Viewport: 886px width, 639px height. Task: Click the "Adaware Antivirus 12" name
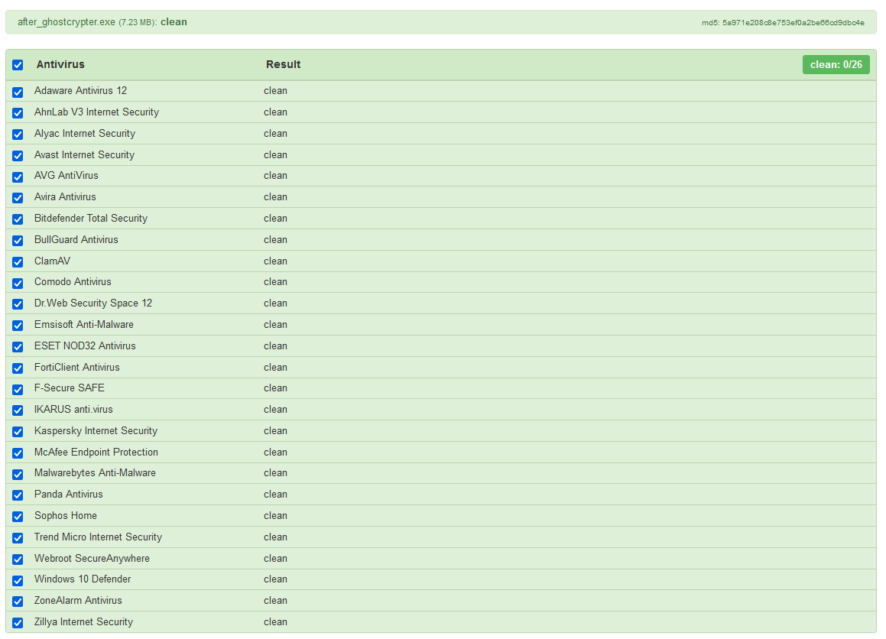[80, 90]
